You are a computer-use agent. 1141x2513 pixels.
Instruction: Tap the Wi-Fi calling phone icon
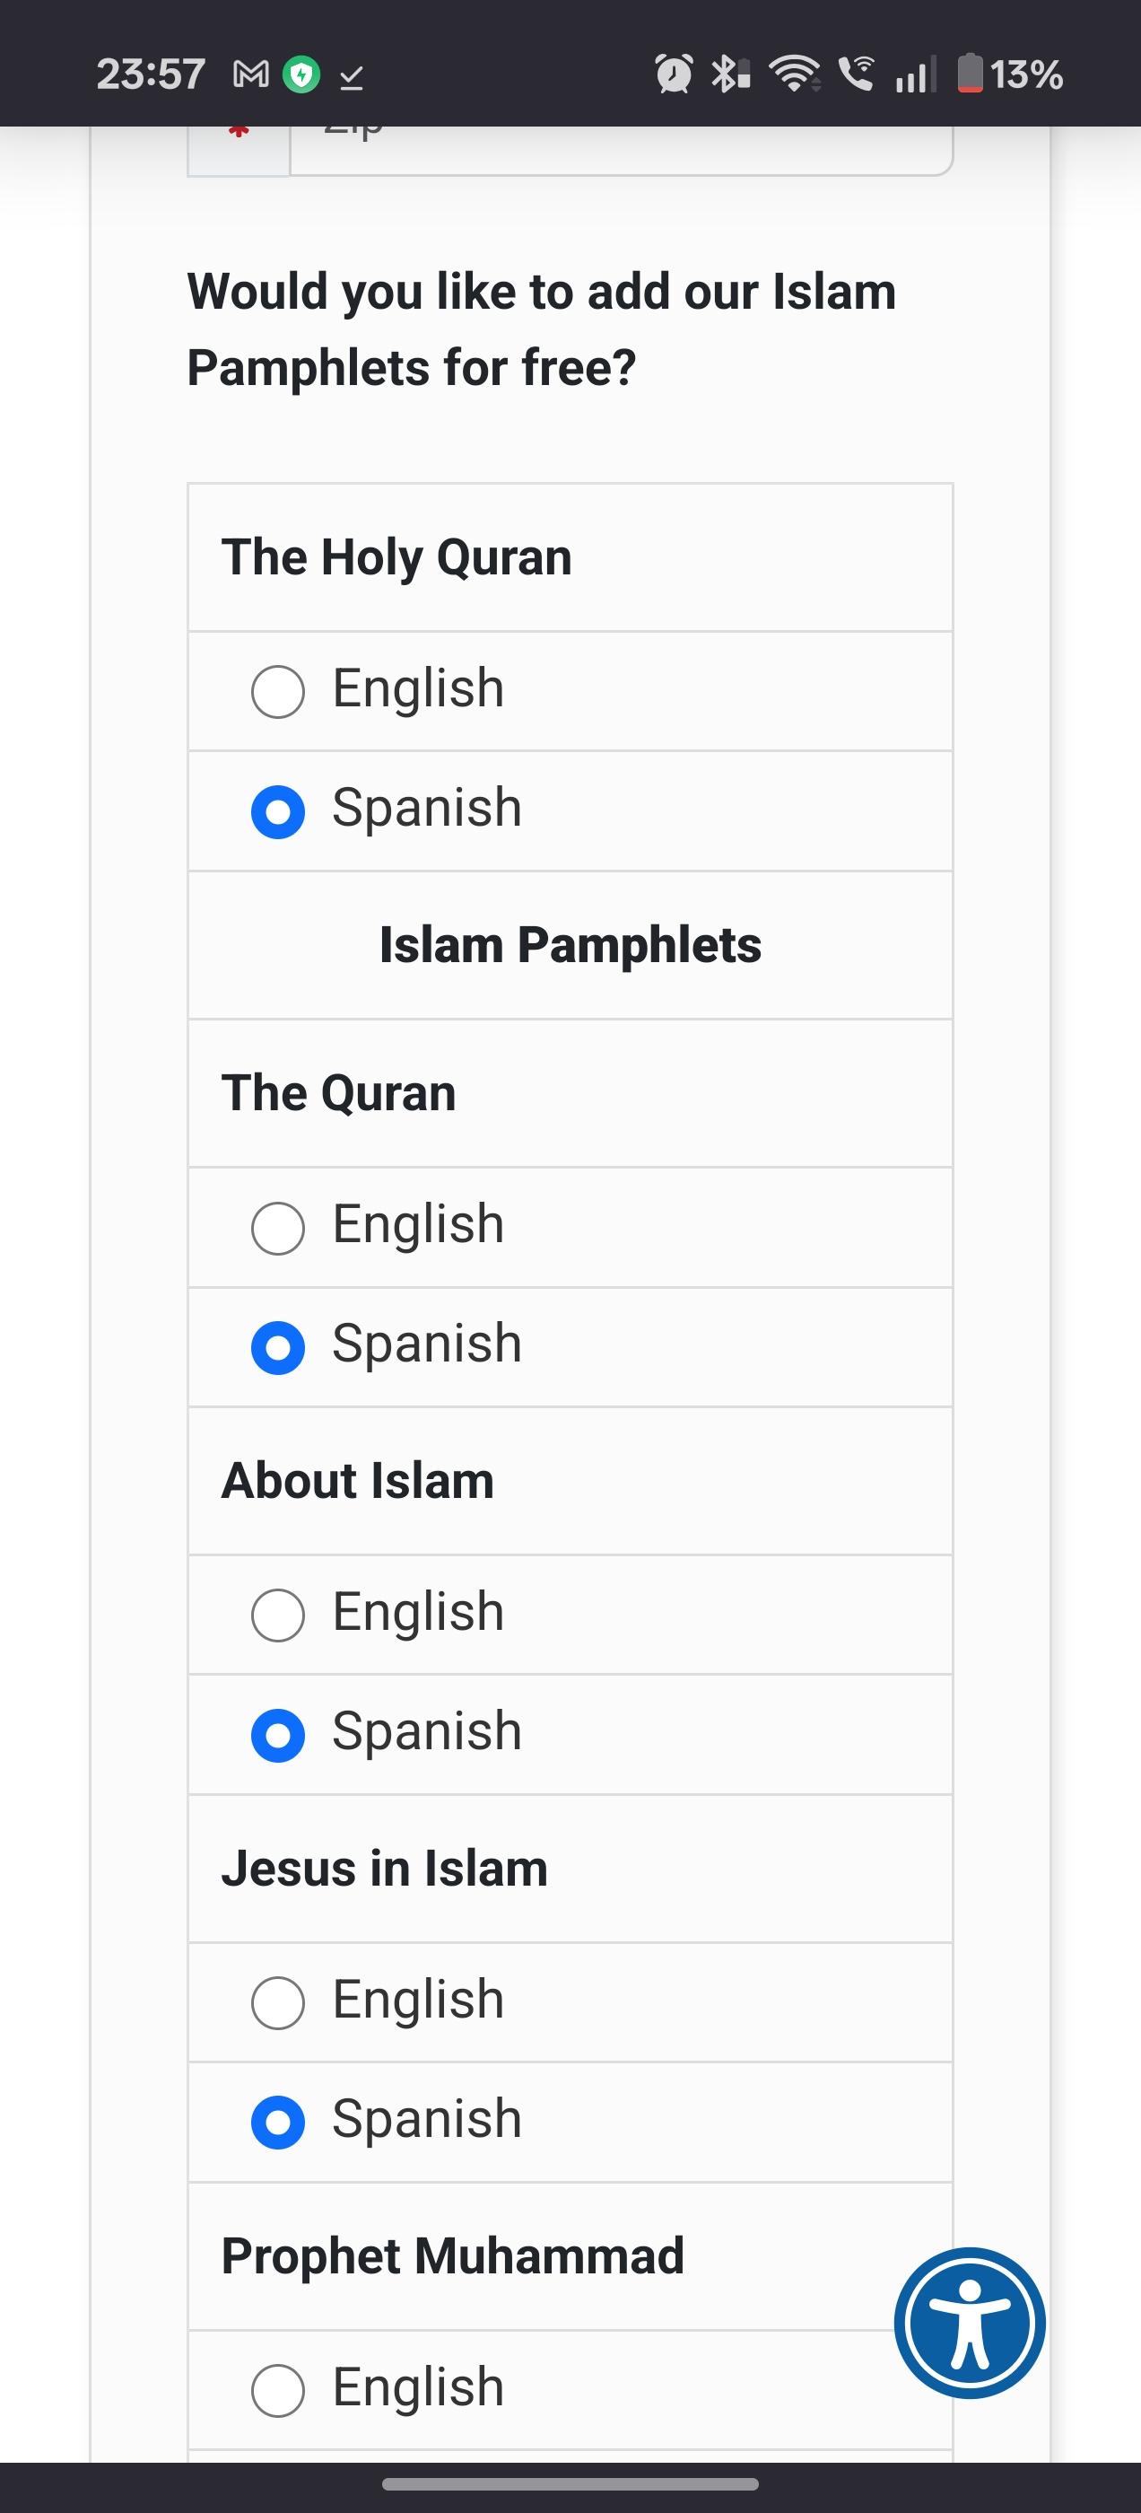pos(857,74)
